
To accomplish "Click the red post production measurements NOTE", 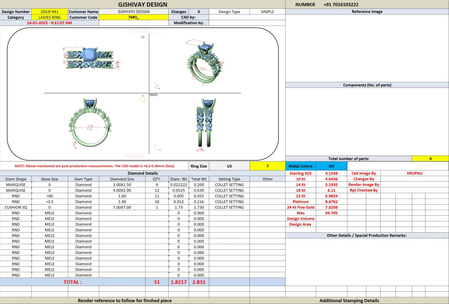I will [94, 166].
